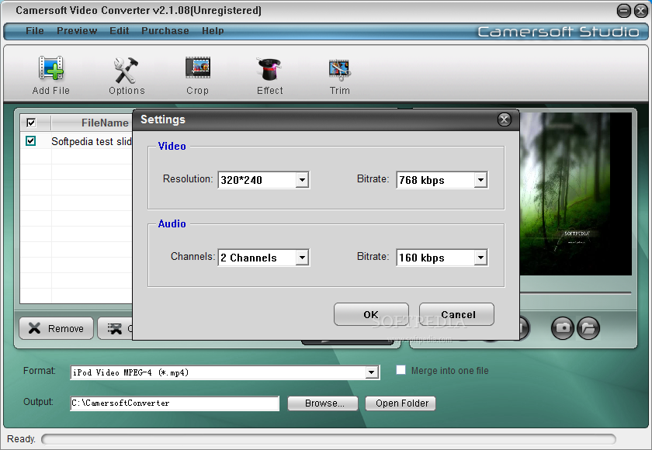
Task: Expand the audio Bitrate 160 kbps dropdown
Action: pos(480,258)
